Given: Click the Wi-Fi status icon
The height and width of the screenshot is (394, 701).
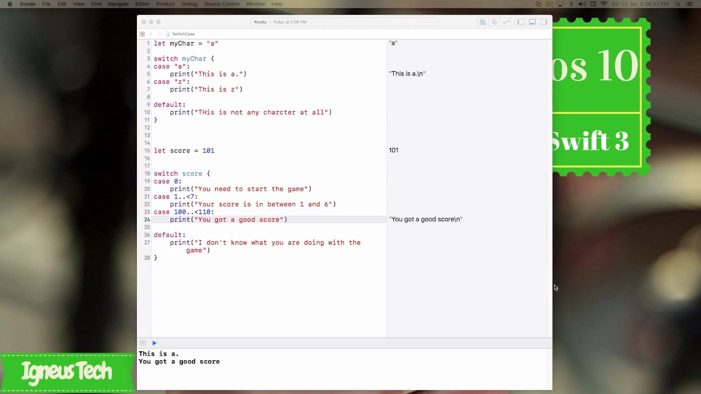Looking at the screenshot, I should [604, 4].
